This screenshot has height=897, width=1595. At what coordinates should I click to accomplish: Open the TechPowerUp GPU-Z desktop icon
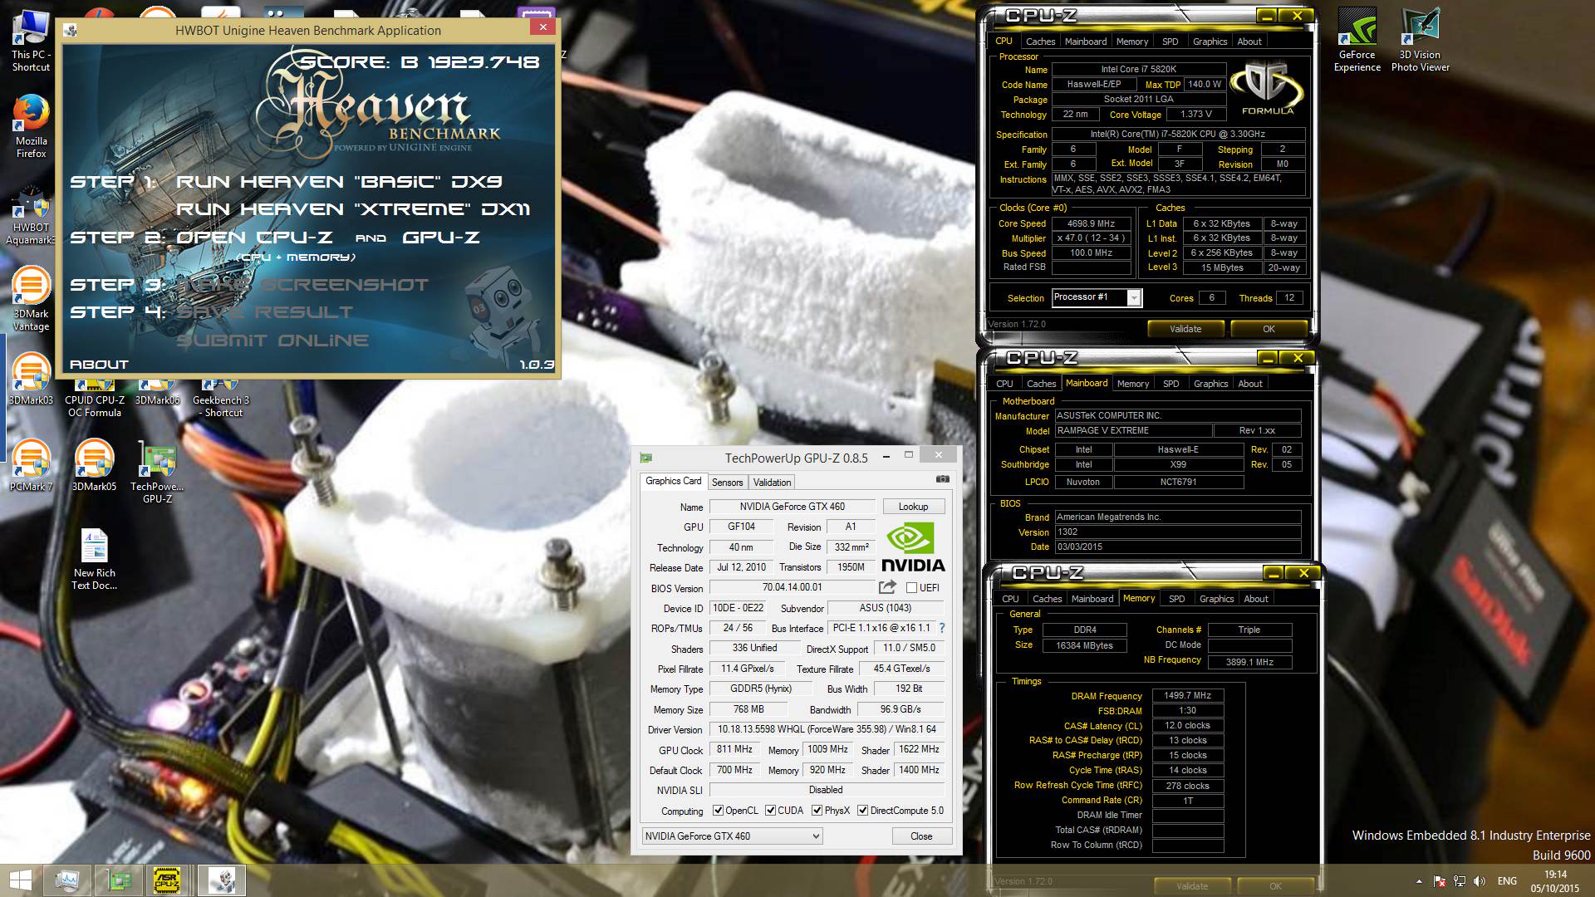click(x=157, y=471)
